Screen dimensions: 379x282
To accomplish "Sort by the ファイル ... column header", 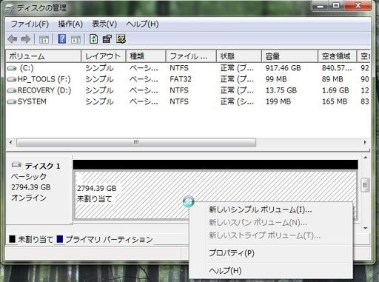I will click(x=191, y=56).
